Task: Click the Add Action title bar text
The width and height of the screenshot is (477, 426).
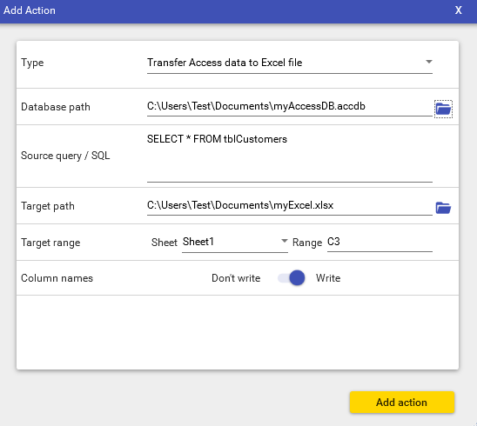Action: click(x=30, y=10)
